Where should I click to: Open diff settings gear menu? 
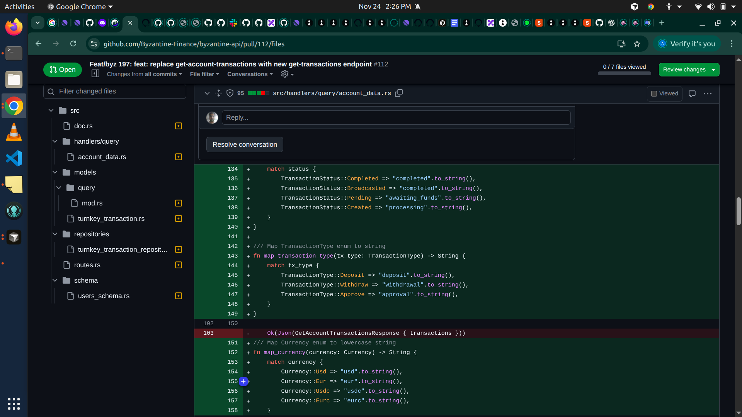pyautogui.click(x=287, y=74)
